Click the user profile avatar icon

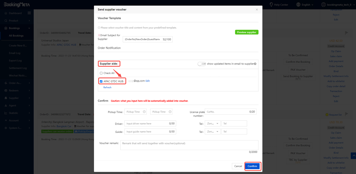(x=323, y=5)
